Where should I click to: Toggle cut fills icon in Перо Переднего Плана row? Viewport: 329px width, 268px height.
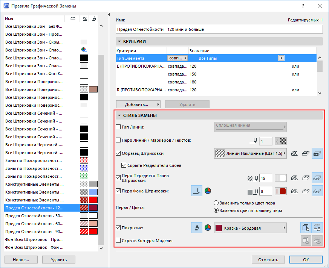tap(317, 178)
